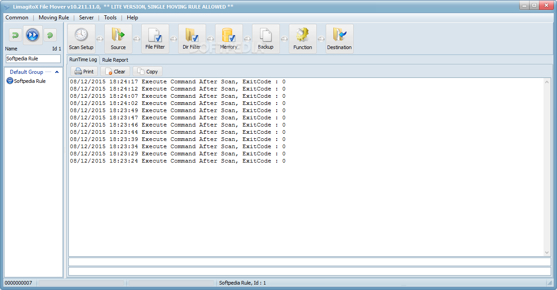The width and height of the screenshot is (557, 290).
Task: Open the Memory settings
Action: (229, 39)
